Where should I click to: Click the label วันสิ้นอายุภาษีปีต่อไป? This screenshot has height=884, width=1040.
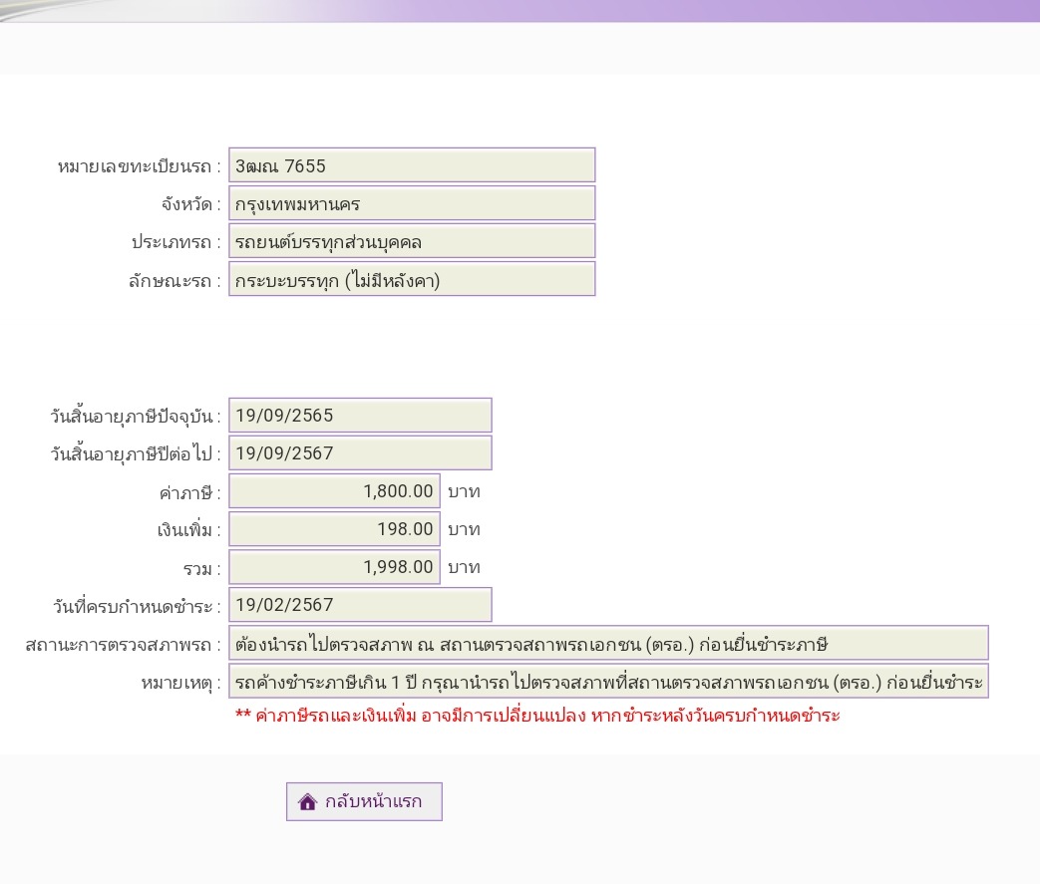click(136, 454)
